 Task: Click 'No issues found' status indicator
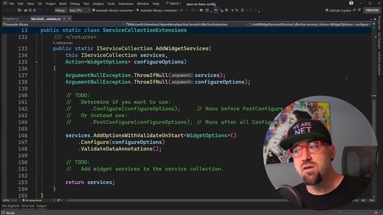click(x=32, y=201)
